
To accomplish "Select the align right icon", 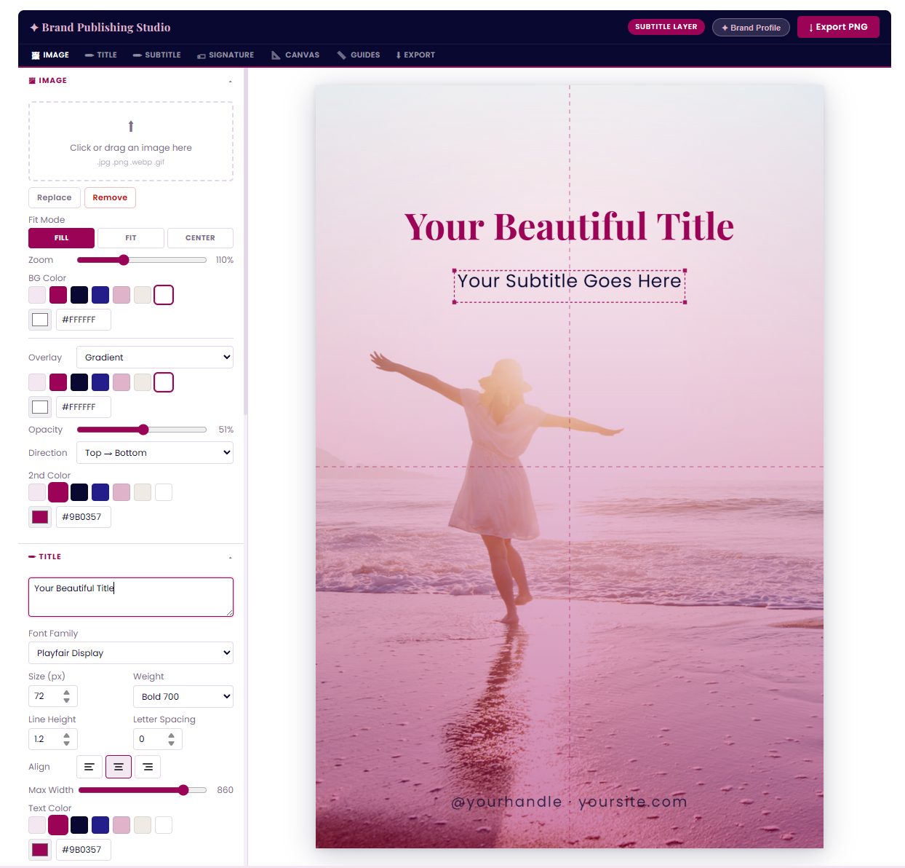I will [148, 767].
